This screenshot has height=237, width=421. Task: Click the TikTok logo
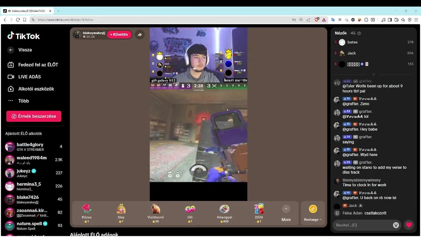(x=23, y=36)
